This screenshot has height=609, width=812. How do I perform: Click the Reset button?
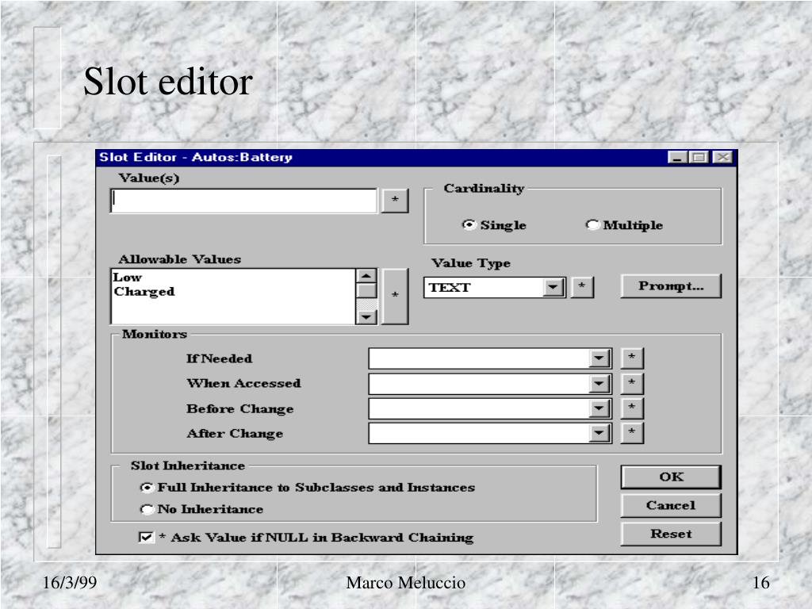pos(671,534)
